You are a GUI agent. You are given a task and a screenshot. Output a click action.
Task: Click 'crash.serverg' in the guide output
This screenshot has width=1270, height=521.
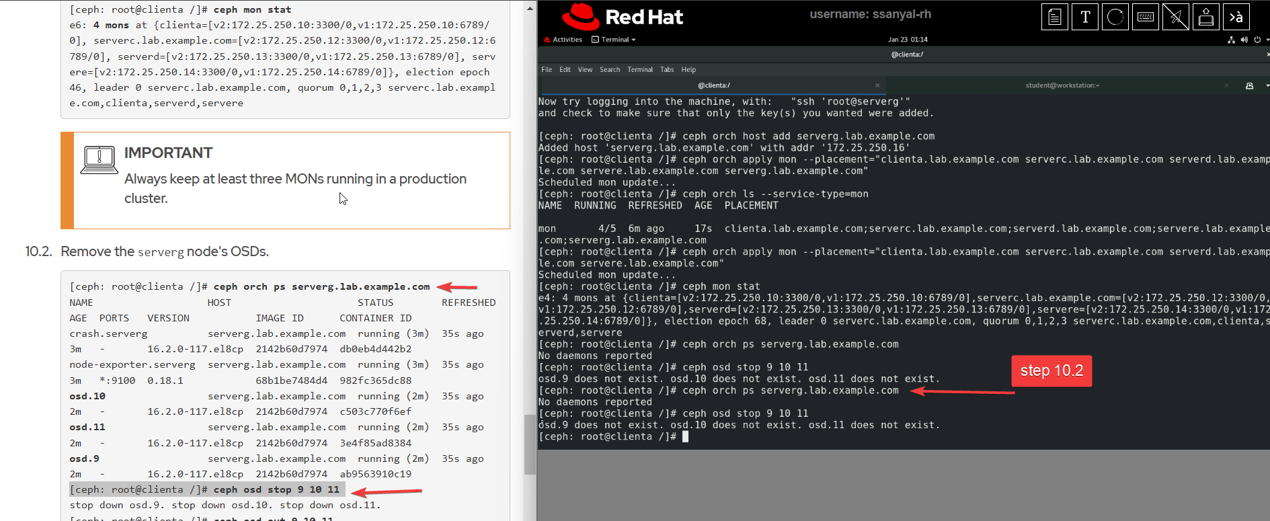108,334
